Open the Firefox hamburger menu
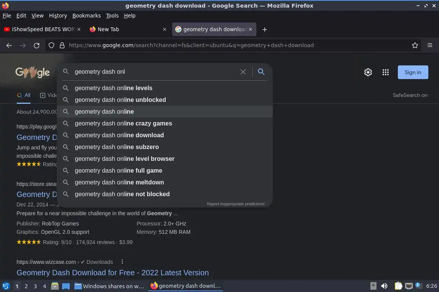Image resolution: width=439 pixels, height=292 pixels. [x=430, y=45]
